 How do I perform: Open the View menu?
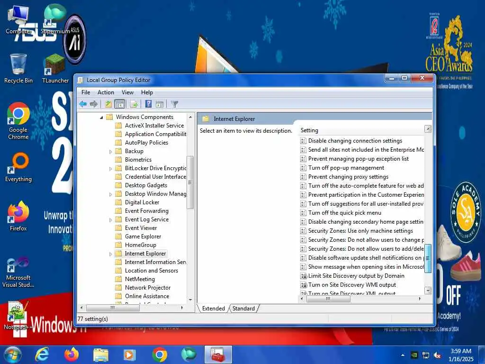[127, 92]
